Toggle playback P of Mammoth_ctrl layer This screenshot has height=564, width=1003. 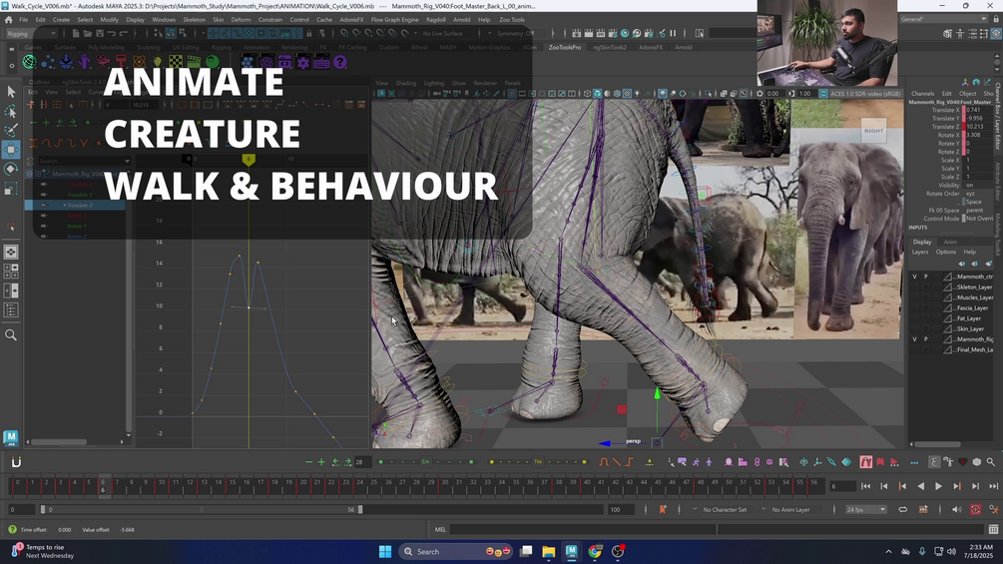point(925,277)
